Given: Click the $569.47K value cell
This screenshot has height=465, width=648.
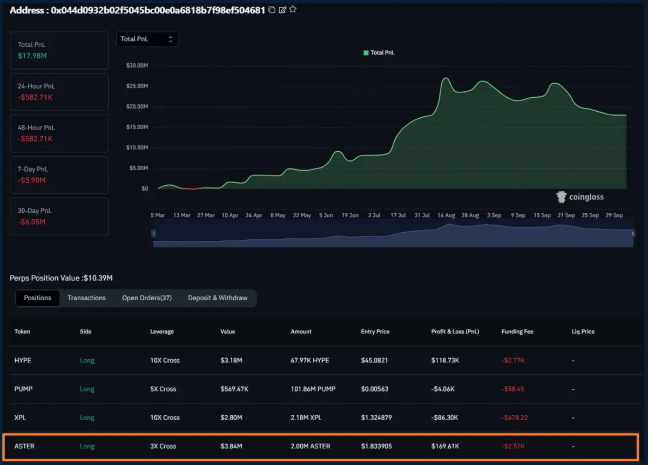Looking at the screenshot, I should (235, 389).
